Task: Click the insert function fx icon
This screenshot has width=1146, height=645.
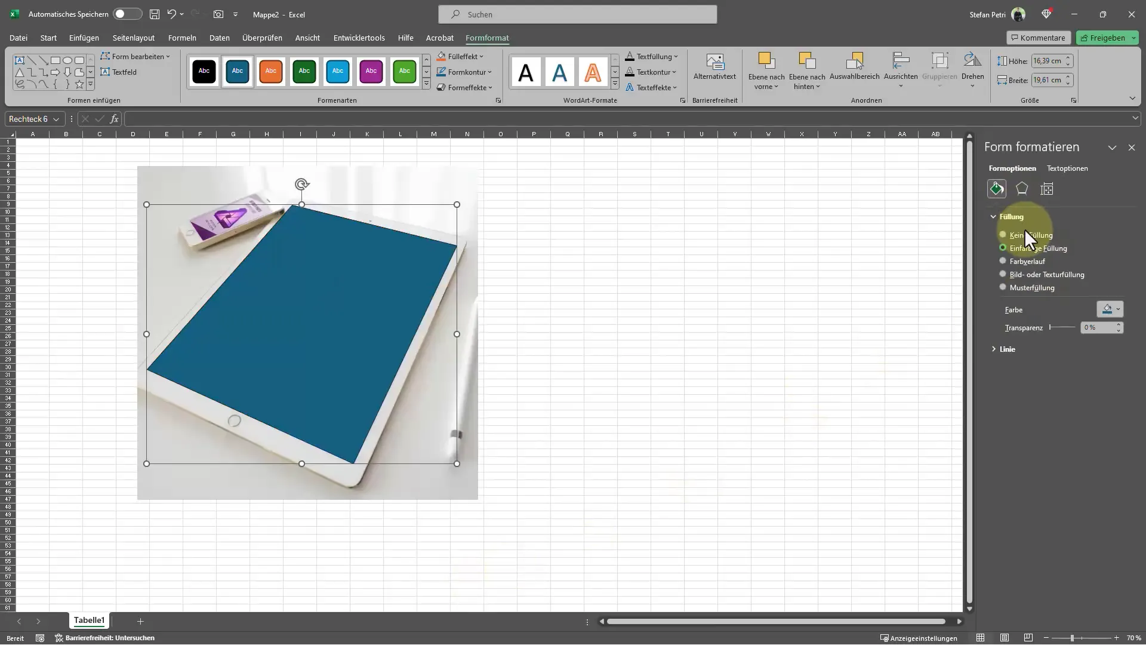Action: (114, 119)
